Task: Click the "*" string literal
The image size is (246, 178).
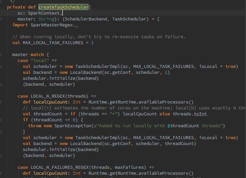Action: tap(113, 114)
